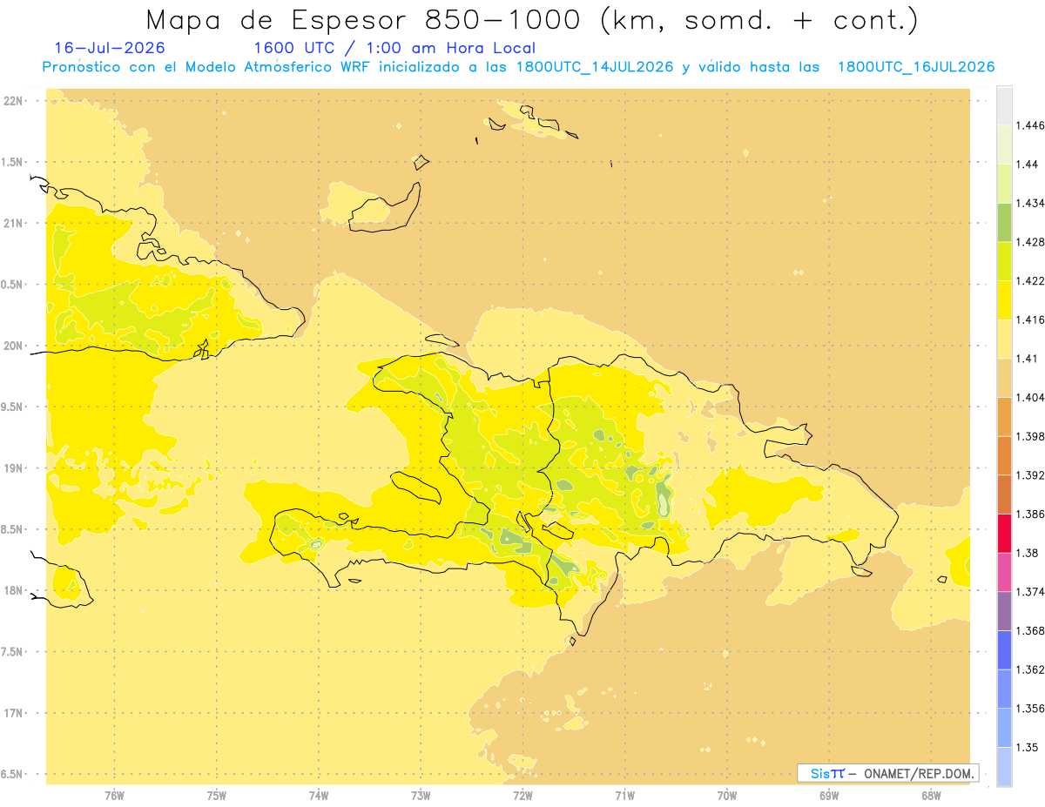The height and width of the screenshot is (807, 1045).
Task: Click the legend value 1.41
Action: click(1028, 359)
